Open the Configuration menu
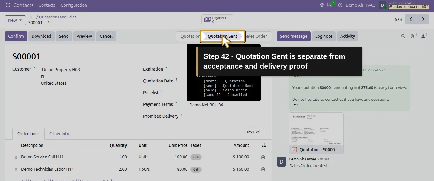Viewport: 434px width, 181px height. point(74,5)
